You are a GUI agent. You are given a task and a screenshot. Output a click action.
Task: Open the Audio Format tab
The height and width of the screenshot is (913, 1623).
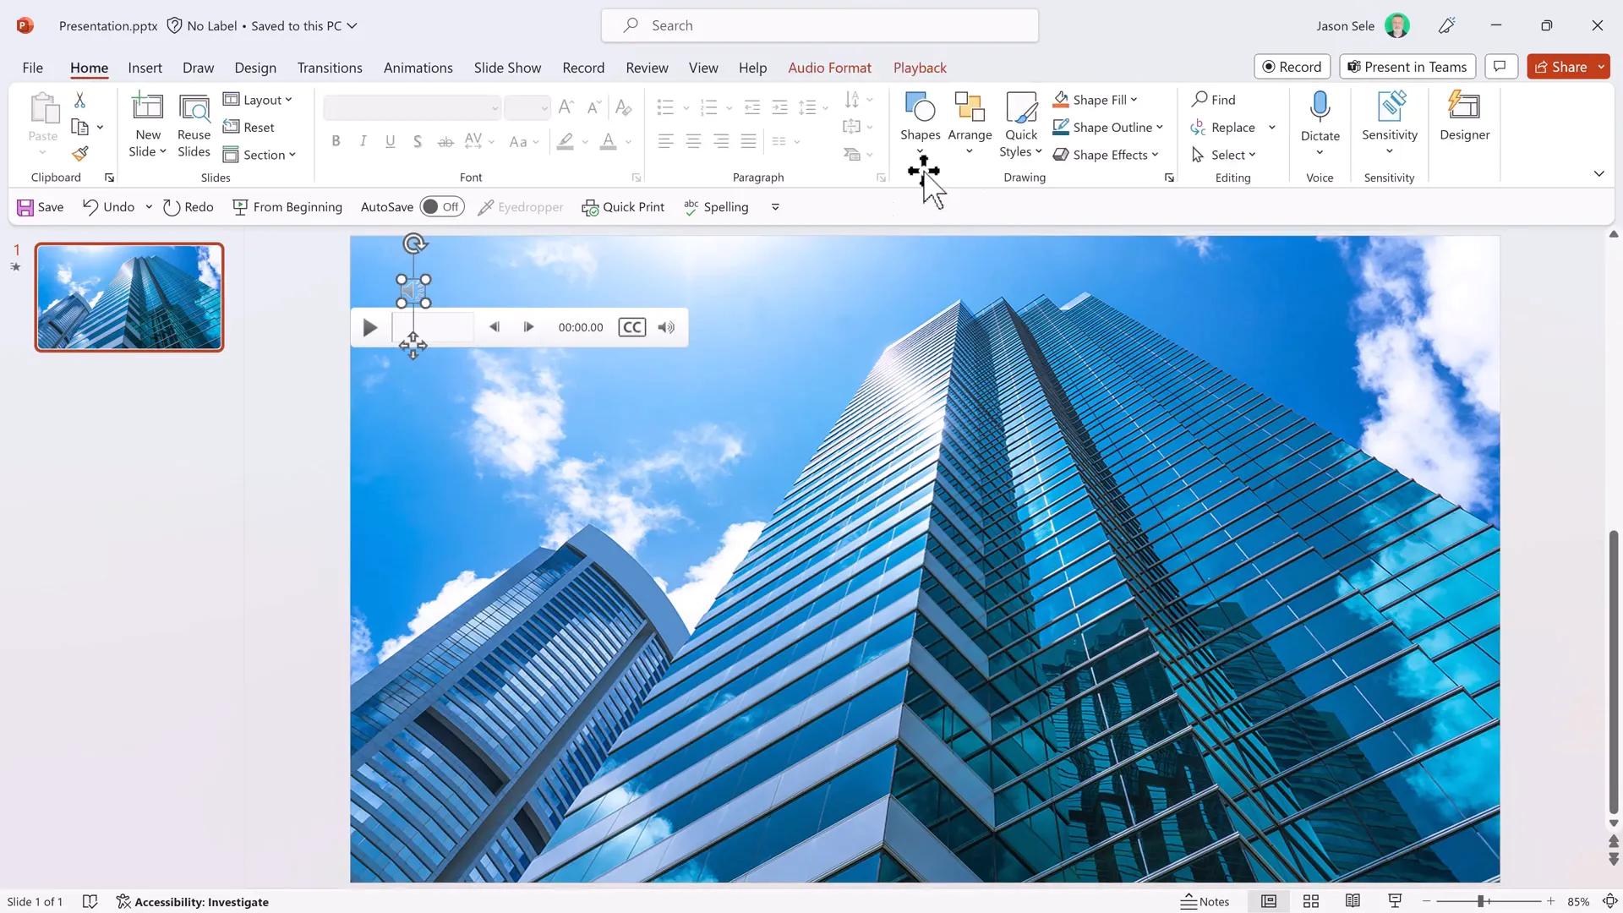829,68
